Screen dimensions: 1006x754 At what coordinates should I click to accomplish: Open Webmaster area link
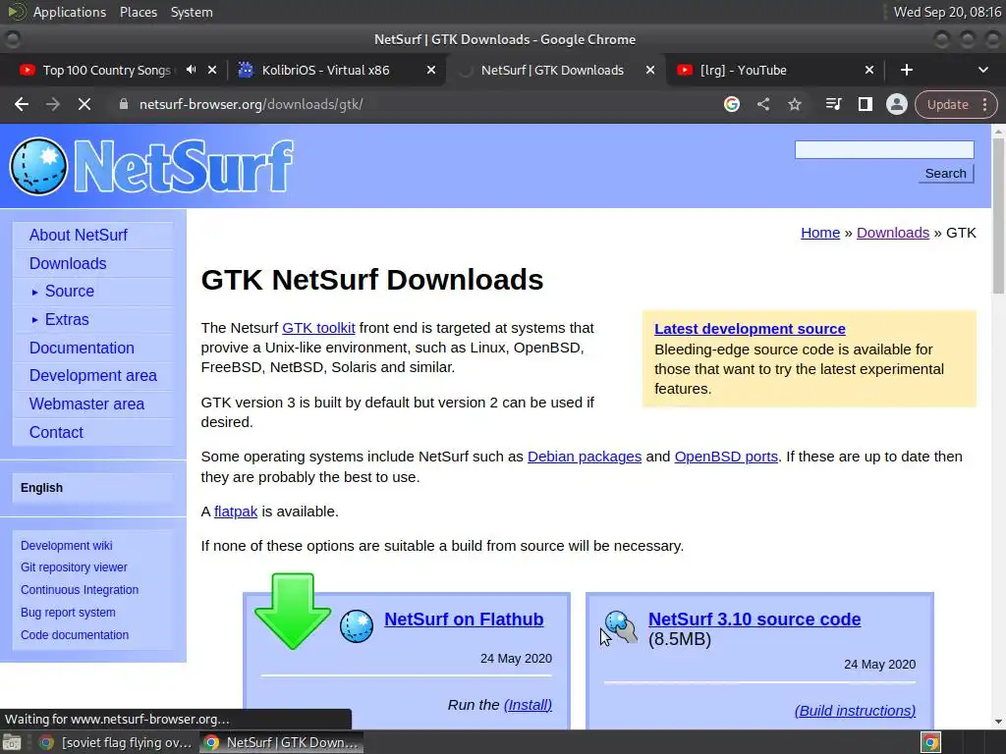[x=86, y=404]
